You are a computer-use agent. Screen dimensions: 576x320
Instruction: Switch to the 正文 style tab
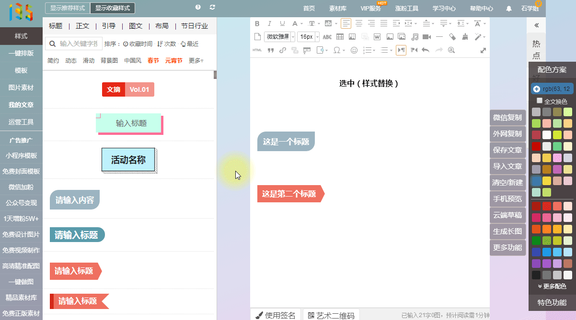(x=82, y=26)
